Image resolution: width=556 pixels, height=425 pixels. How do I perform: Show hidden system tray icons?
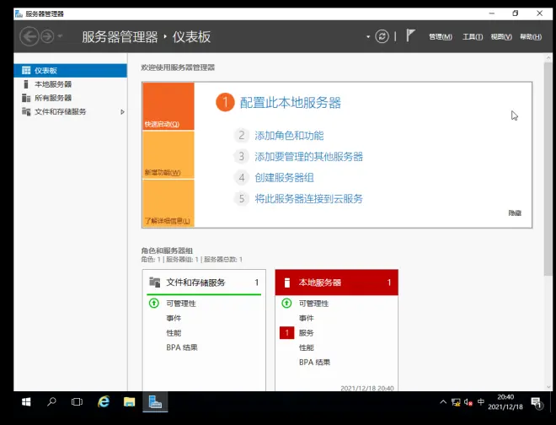[x=443, y=402]
